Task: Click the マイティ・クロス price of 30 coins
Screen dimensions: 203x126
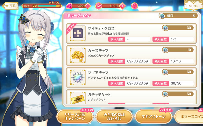Action: click(x=178, y=28)
